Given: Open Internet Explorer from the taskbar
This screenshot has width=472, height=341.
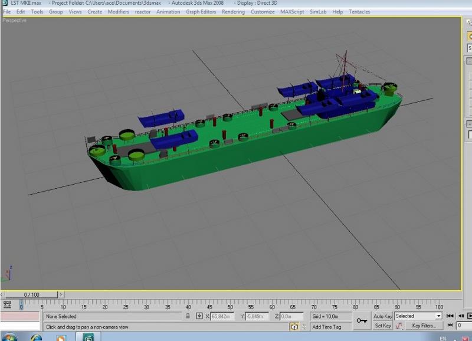Looking at the screenshot, I should [36, 337].
